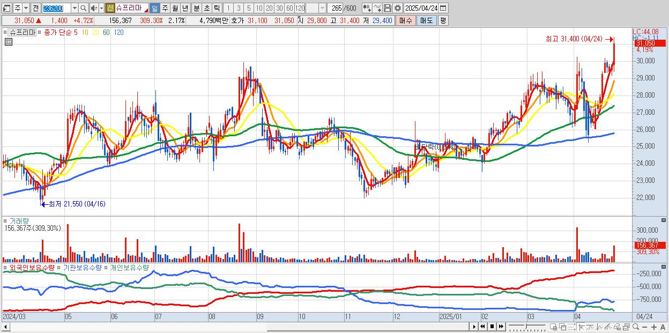This screenshot has height=333, width=669.
Task: Click the small icon beside 거래량 label
Action: pyautogui.click(x=5, y=221)
